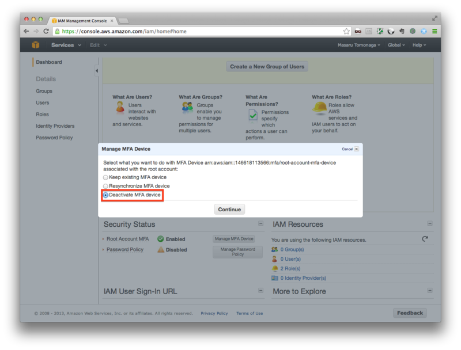The width and height of the screenshot is (461, 350).
Task: Open the 0 Group(s) link
Action: pyautogui.click(x=292, y=250)
